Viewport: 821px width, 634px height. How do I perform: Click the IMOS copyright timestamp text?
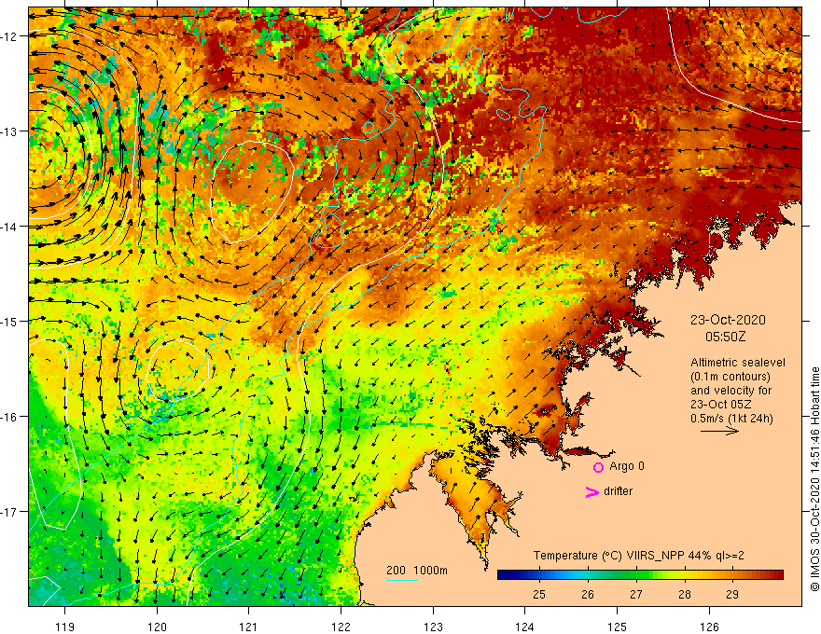click(814, 479)
